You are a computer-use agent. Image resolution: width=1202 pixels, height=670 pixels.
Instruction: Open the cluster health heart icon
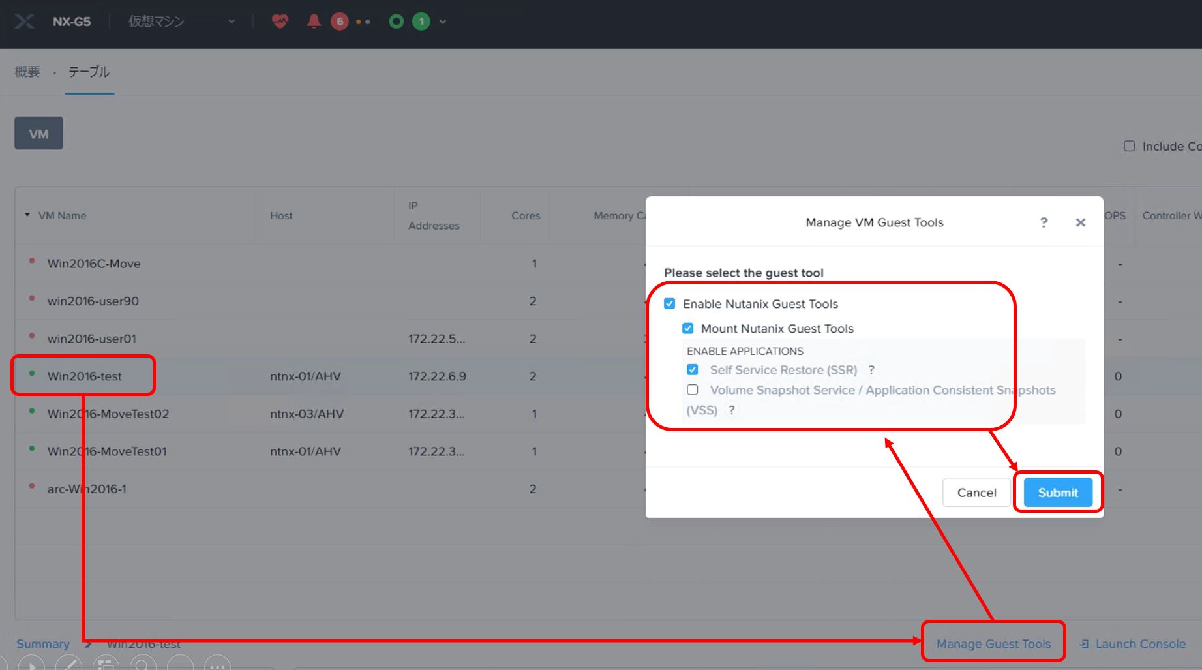point(280,22)
